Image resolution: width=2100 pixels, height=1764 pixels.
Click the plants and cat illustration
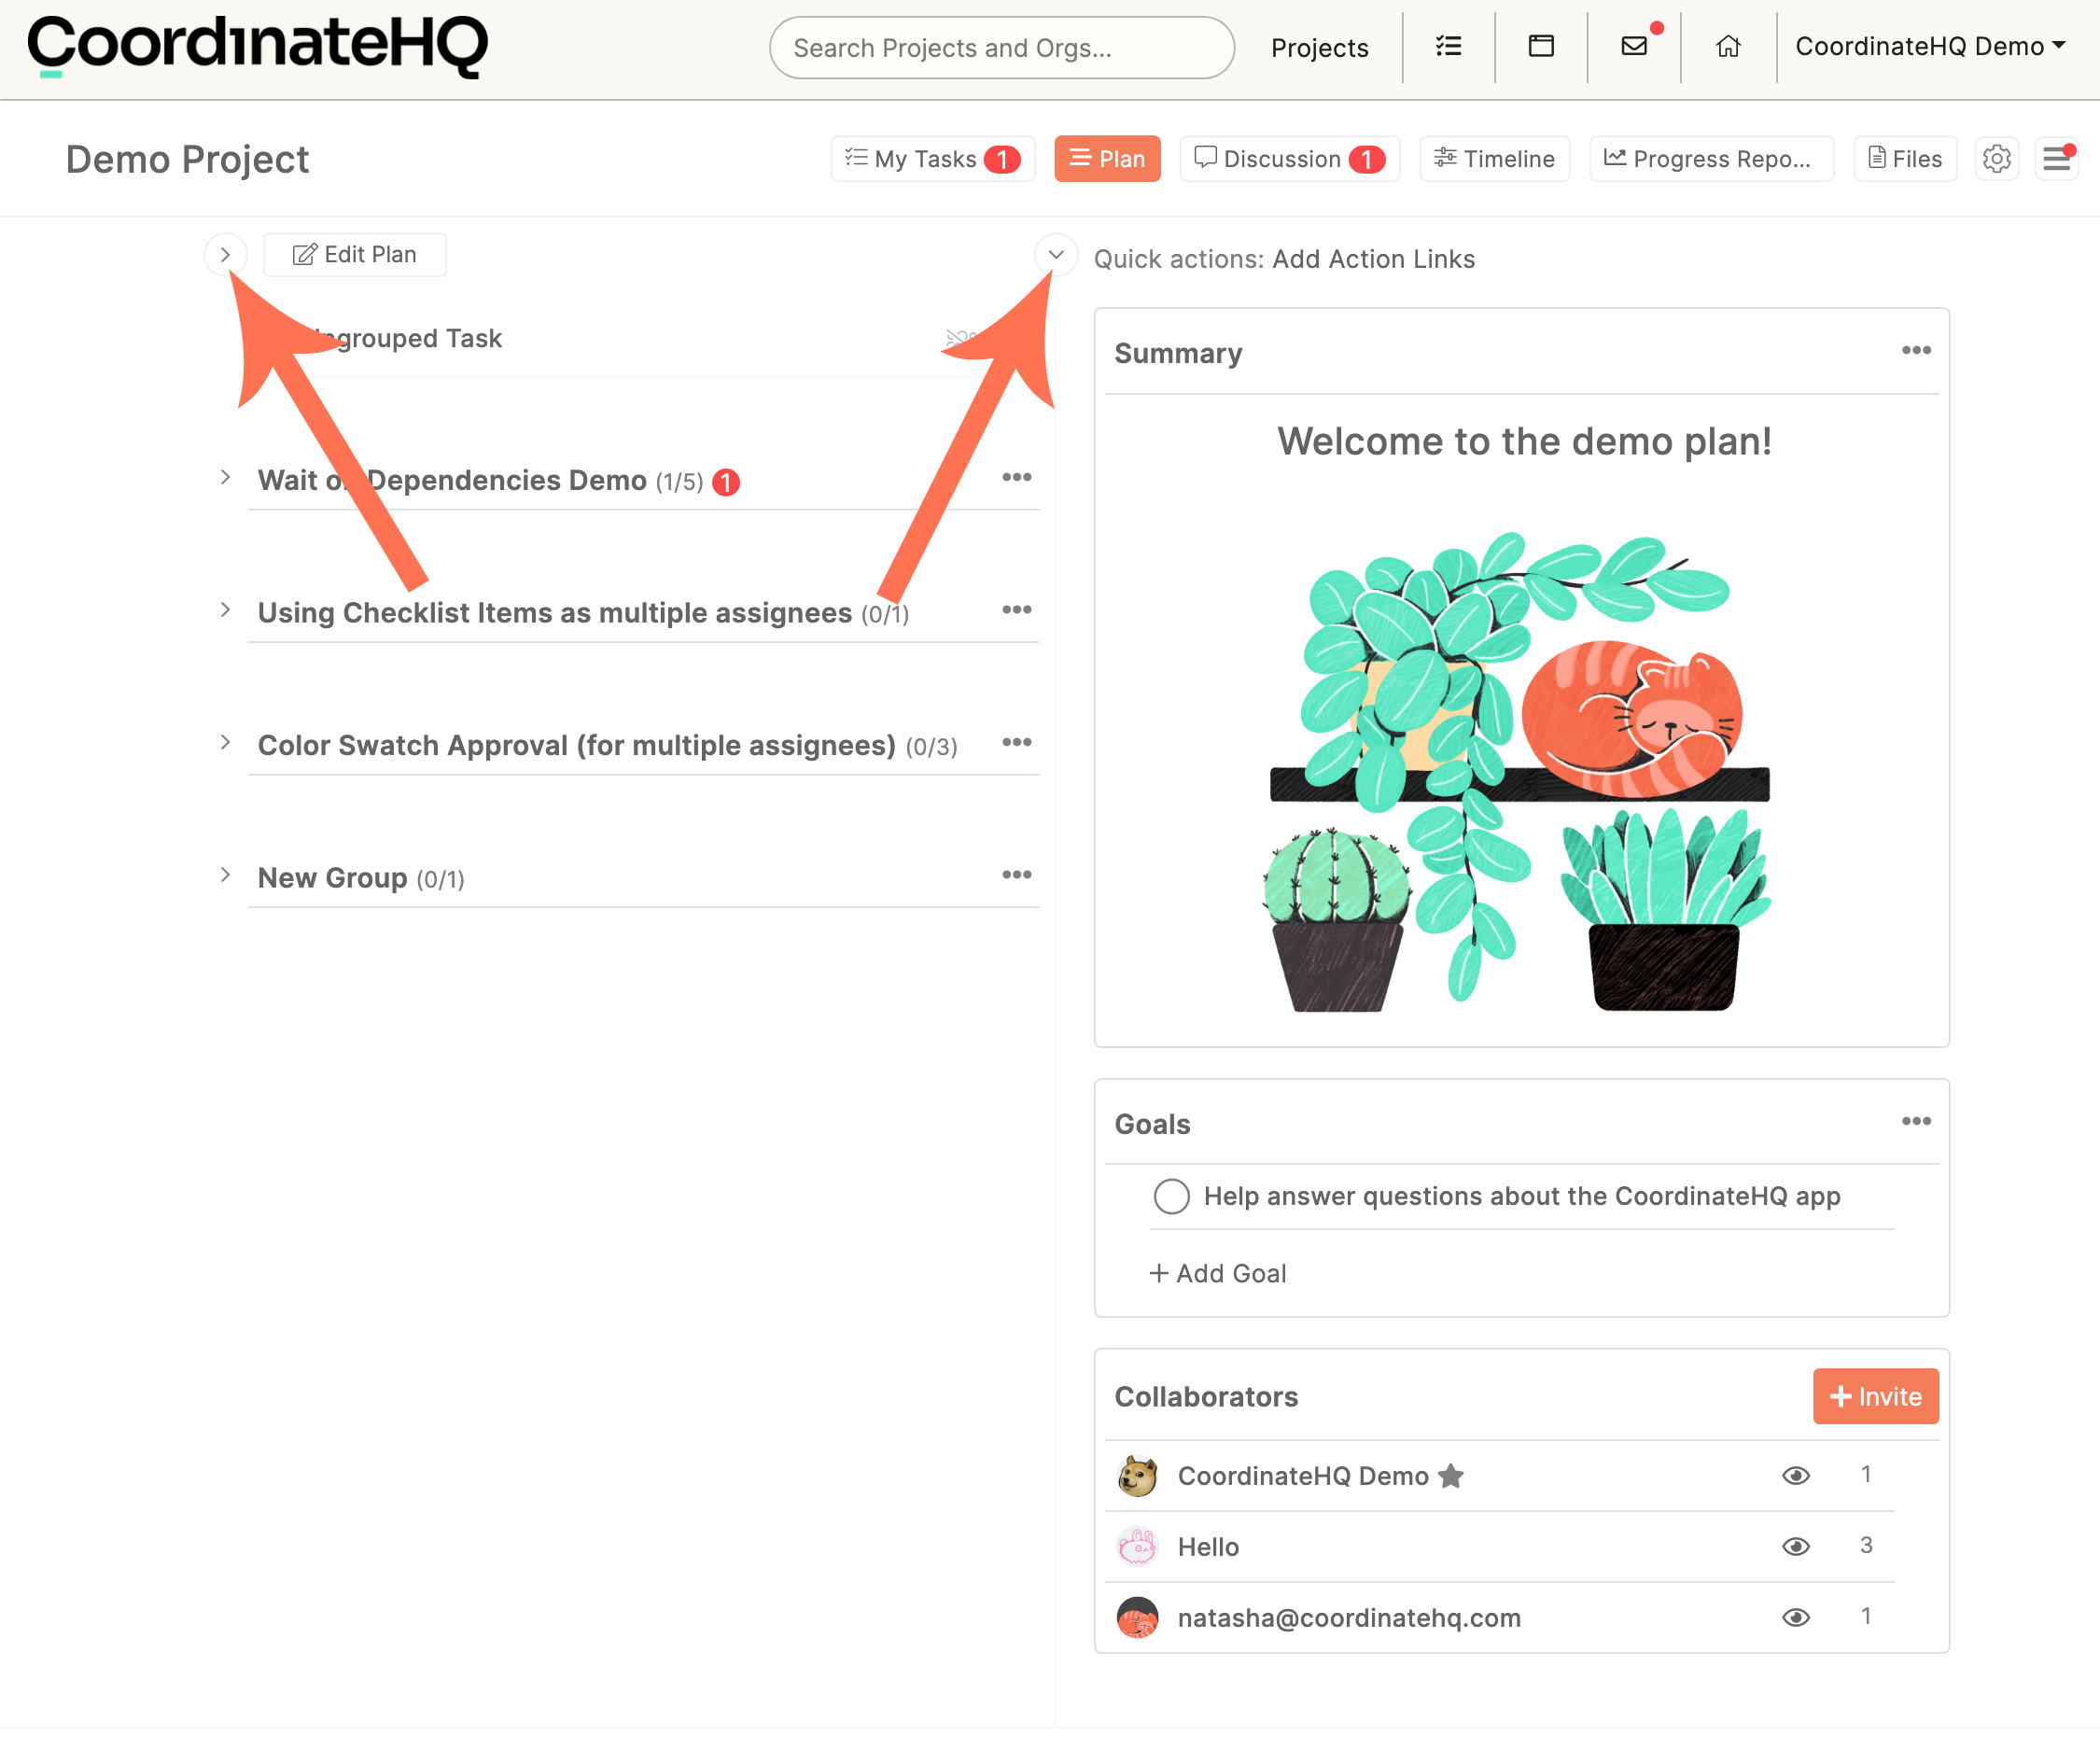(x=1517, y=771)
